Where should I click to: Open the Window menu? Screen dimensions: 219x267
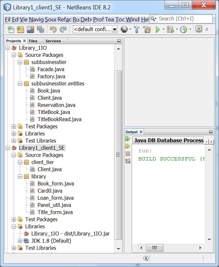(x=133, y=19)
